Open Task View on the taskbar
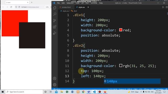Image resolution: width=168 pixels, height=94 pixels. click(51, 92)
